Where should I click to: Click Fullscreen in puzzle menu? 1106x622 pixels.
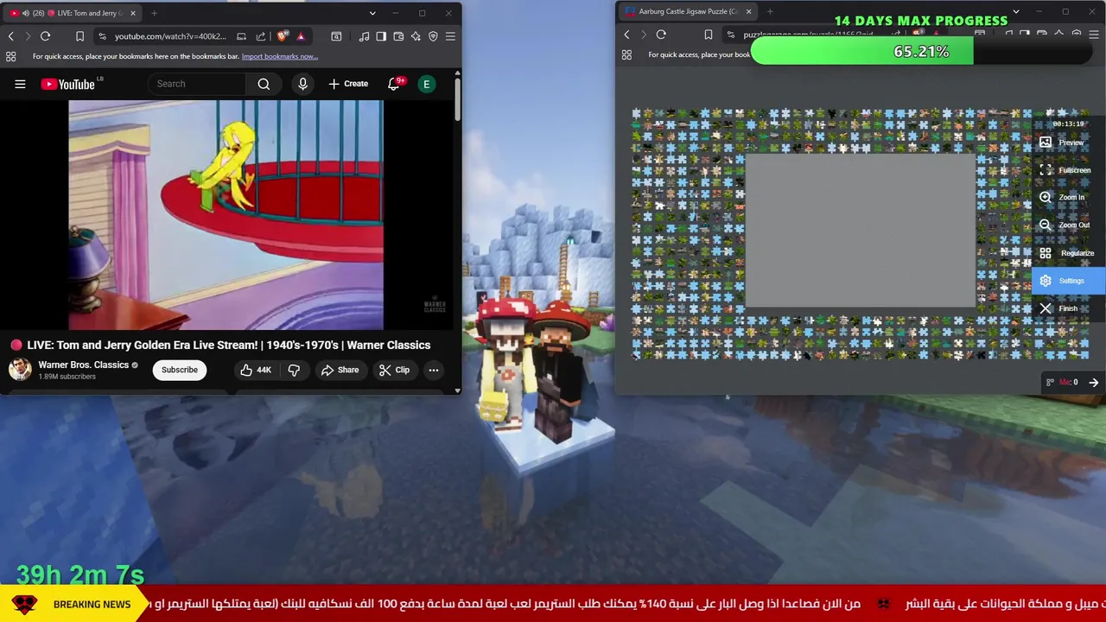tap(1069, 170)
